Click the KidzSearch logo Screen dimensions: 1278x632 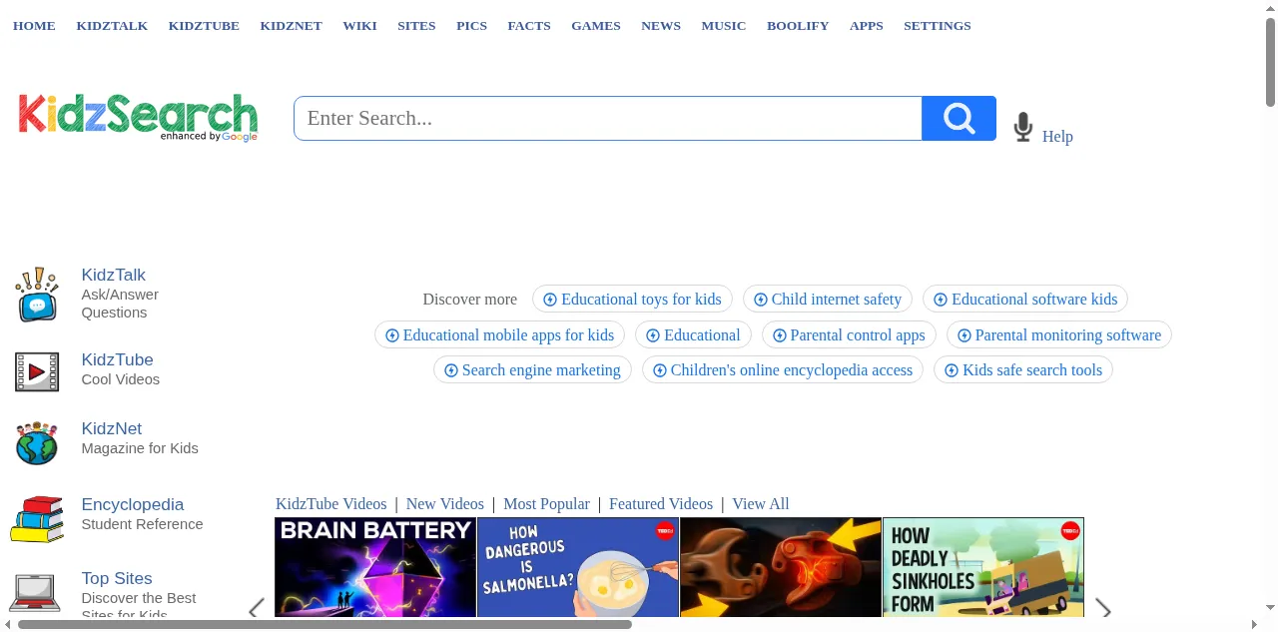(138, 118)
